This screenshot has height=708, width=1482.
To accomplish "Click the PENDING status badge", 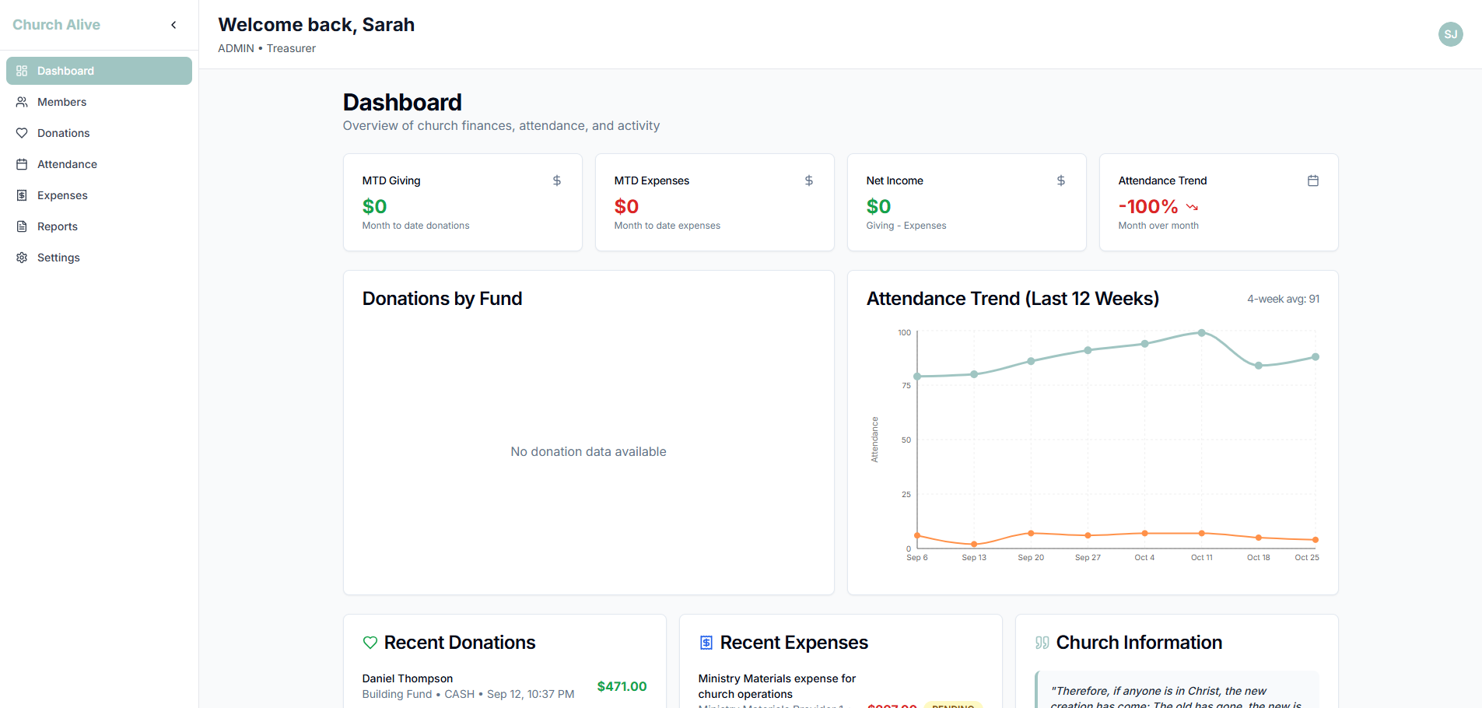I will pyautogui.click(x=952, y=705).
